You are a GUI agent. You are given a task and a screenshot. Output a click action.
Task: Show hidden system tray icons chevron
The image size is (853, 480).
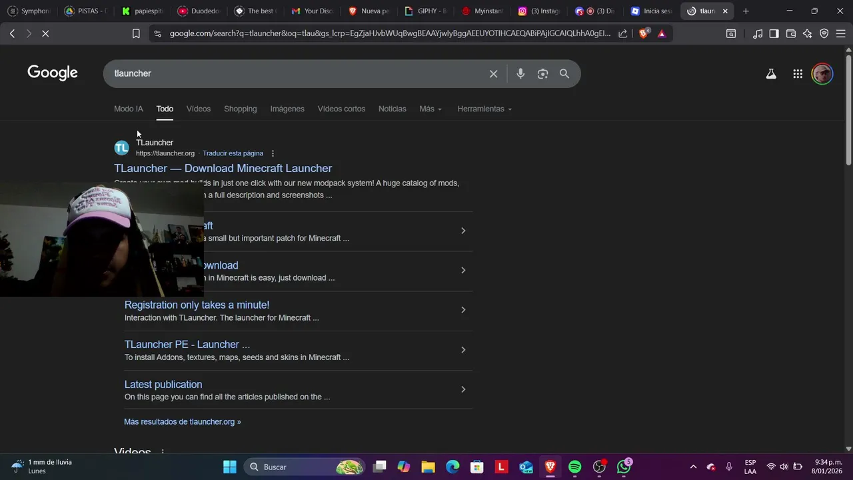click(693, 467)
